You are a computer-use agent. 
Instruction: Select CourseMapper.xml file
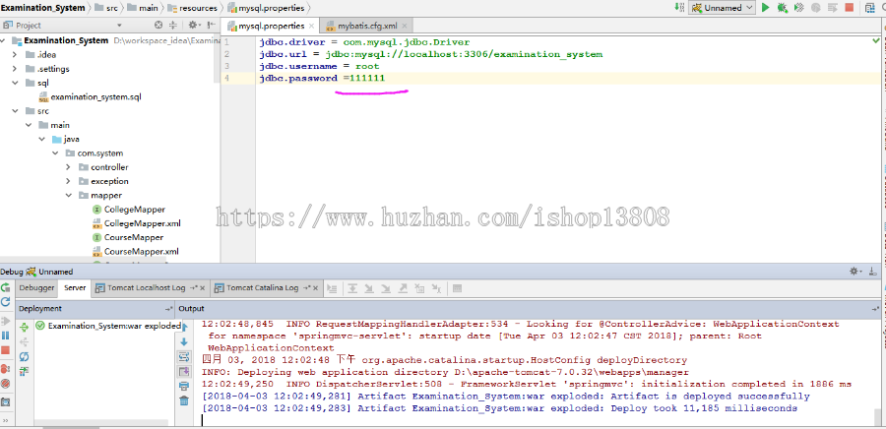point(135,251)
